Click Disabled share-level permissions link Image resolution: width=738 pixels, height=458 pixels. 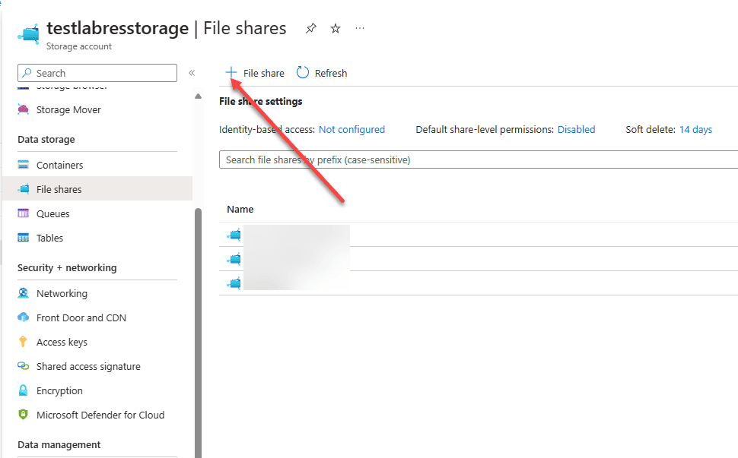pos(576,130)
